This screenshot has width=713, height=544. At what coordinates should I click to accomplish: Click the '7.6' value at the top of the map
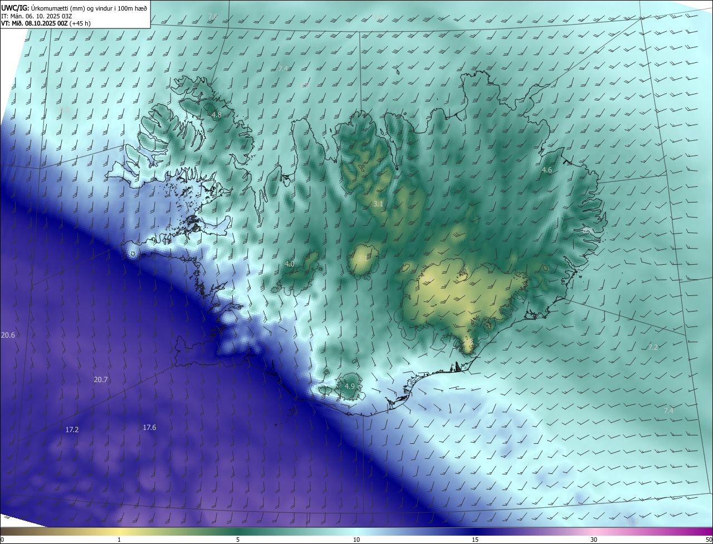tap(213, 16)
